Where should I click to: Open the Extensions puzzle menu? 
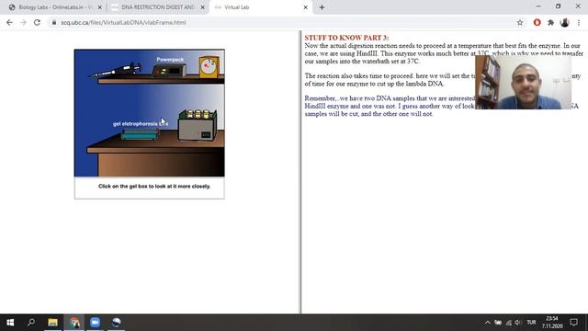[x=550, y=22]
